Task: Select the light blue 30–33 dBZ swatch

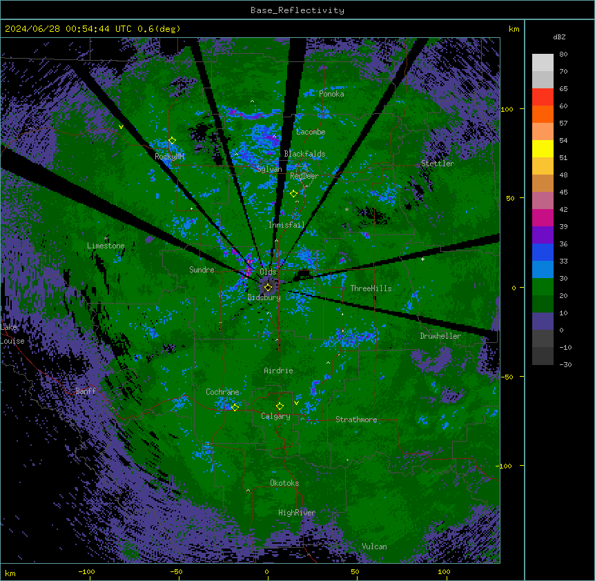Action: (543, 269)
